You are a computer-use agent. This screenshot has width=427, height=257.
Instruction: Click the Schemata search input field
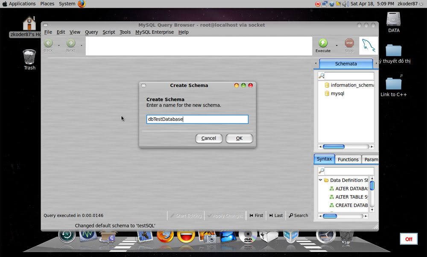click(x=349, y=76)
